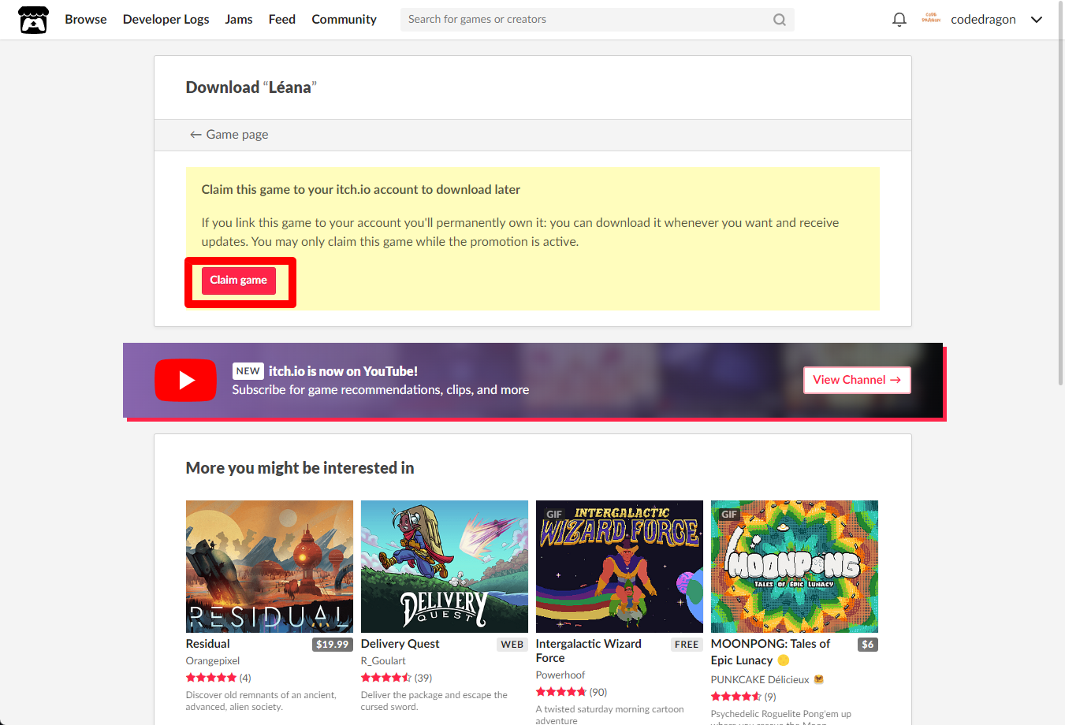Image resolution: width=1065 pixels, height=725 pixels.
Task: Open the notifications bell
Action: click(899, 20)
